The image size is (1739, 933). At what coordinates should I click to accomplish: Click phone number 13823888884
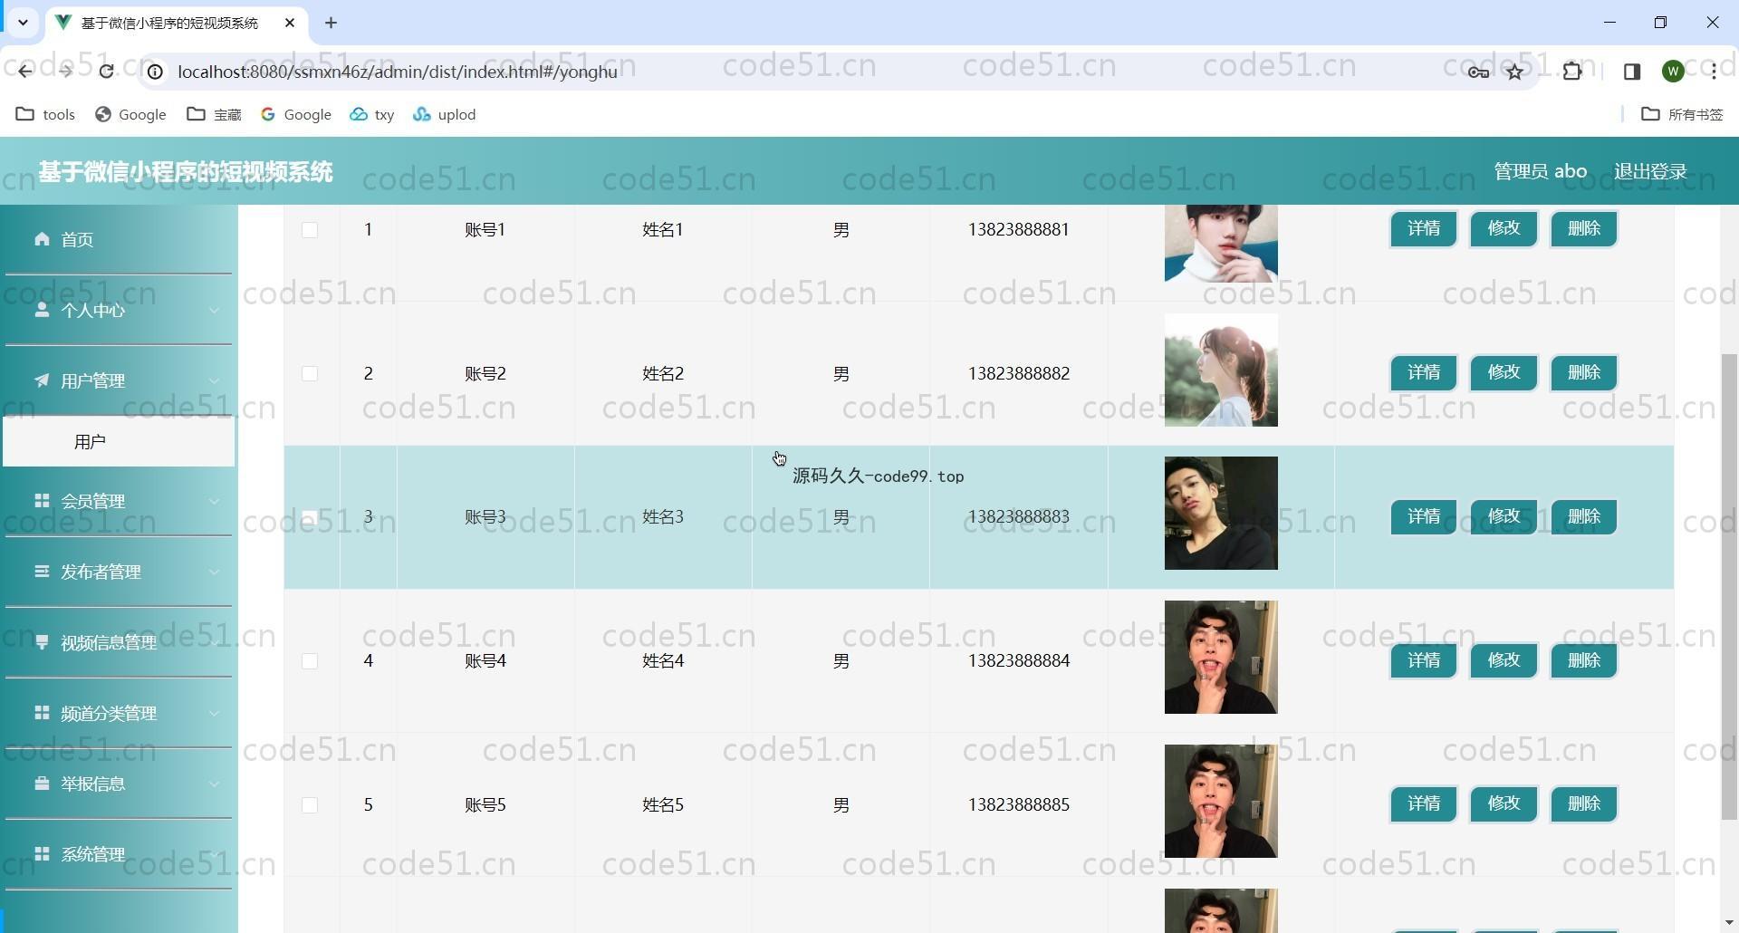point(1019,661)
